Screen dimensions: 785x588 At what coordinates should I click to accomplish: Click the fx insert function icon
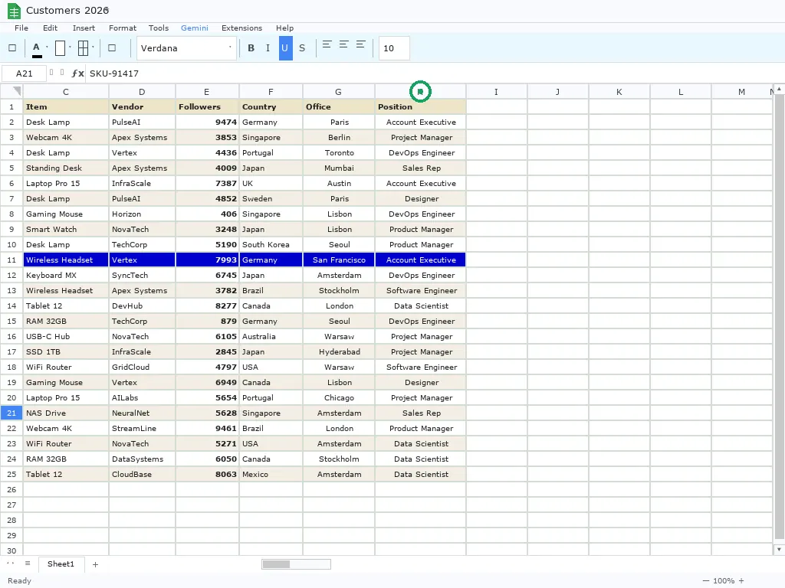77,73
